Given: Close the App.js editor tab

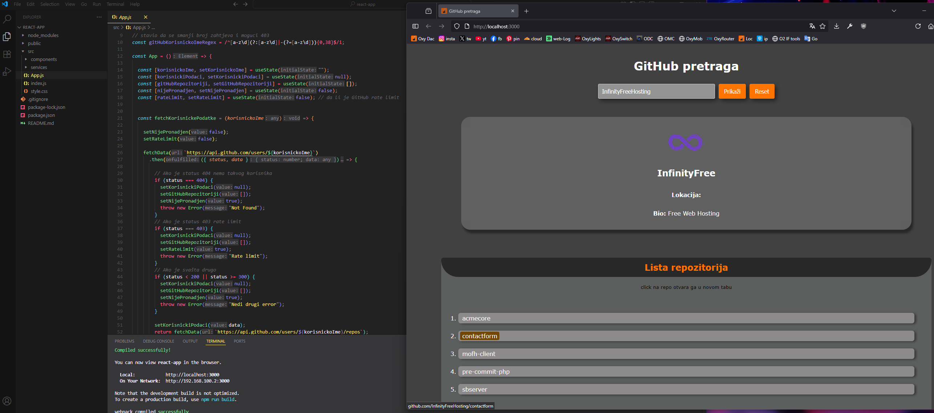Looking at the screenshot, I should point(146,17).
